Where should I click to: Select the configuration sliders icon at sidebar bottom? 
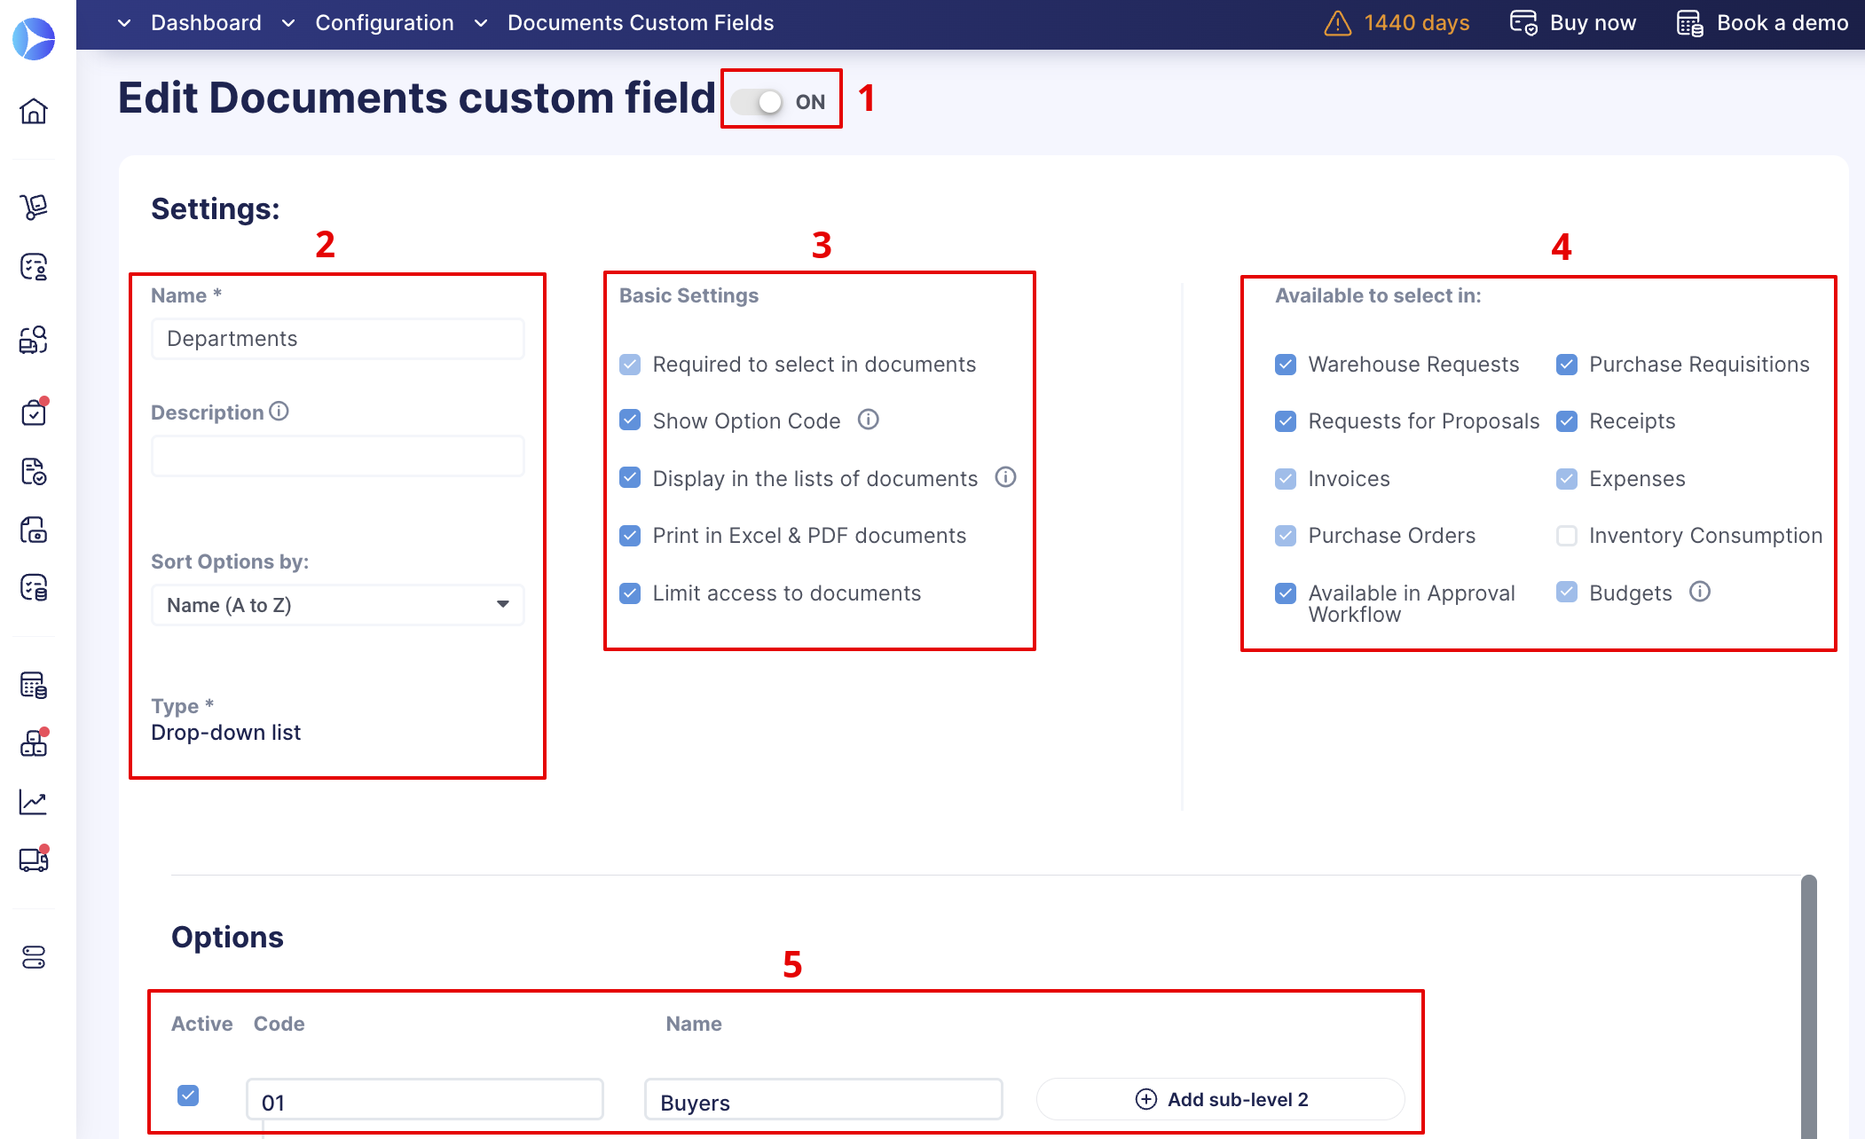click(x=33, y=957)
